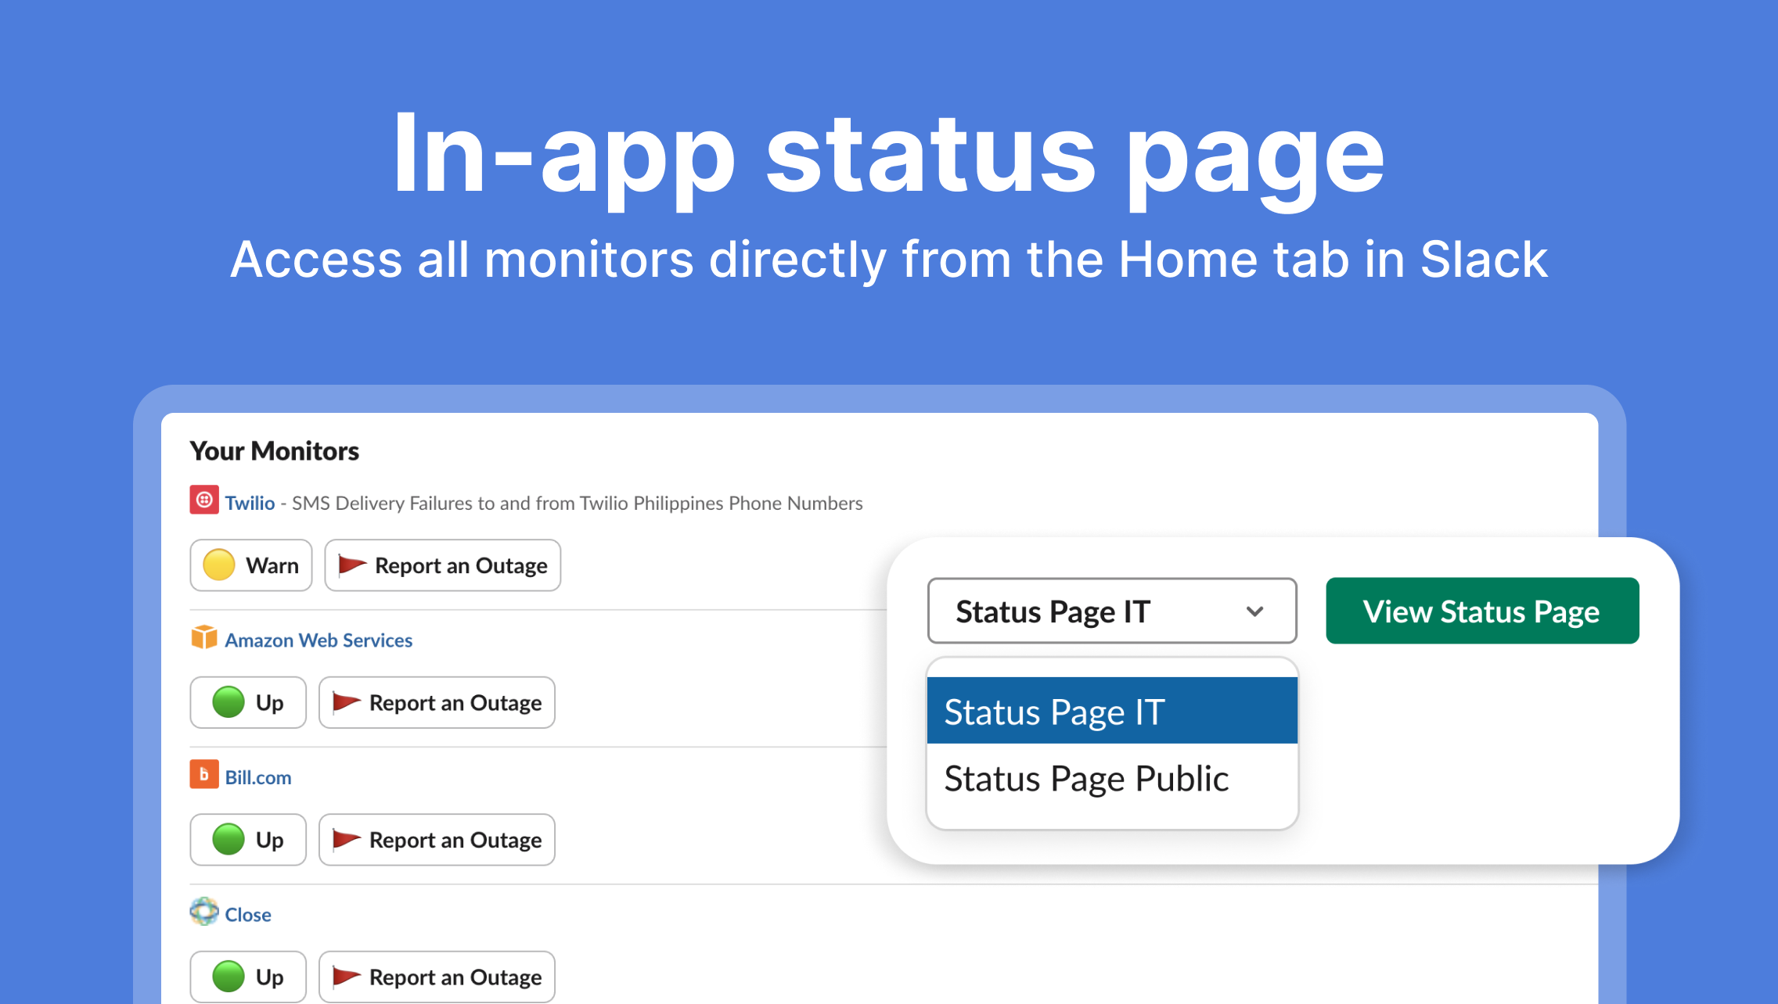The image size is (1778, 1004).
Task: Report an Outage for Twilio
Action: tap(442, 565)
